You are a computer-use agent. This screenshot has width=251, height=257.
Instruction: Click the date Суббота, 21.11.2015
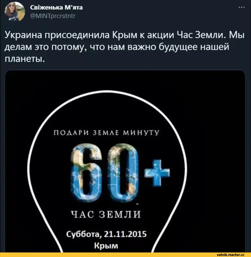tap(106, 234)
